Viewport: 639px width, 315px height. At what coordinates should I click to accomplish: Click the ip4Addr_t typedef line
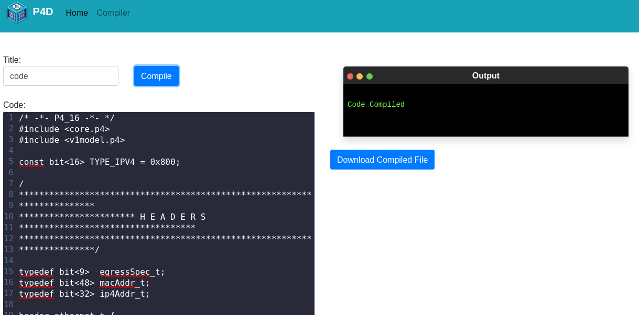point(84,294)
